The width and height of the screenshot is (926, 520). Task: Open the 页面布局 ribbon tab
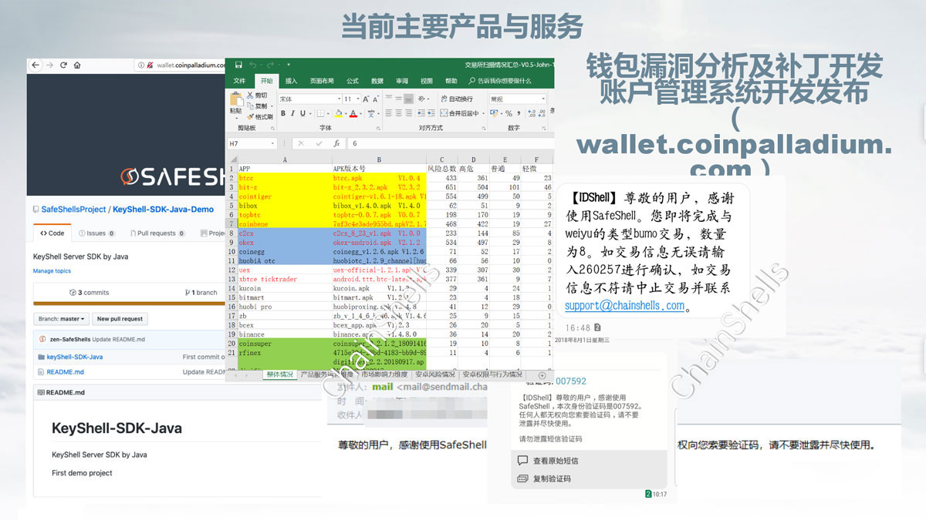click(322, 81)
